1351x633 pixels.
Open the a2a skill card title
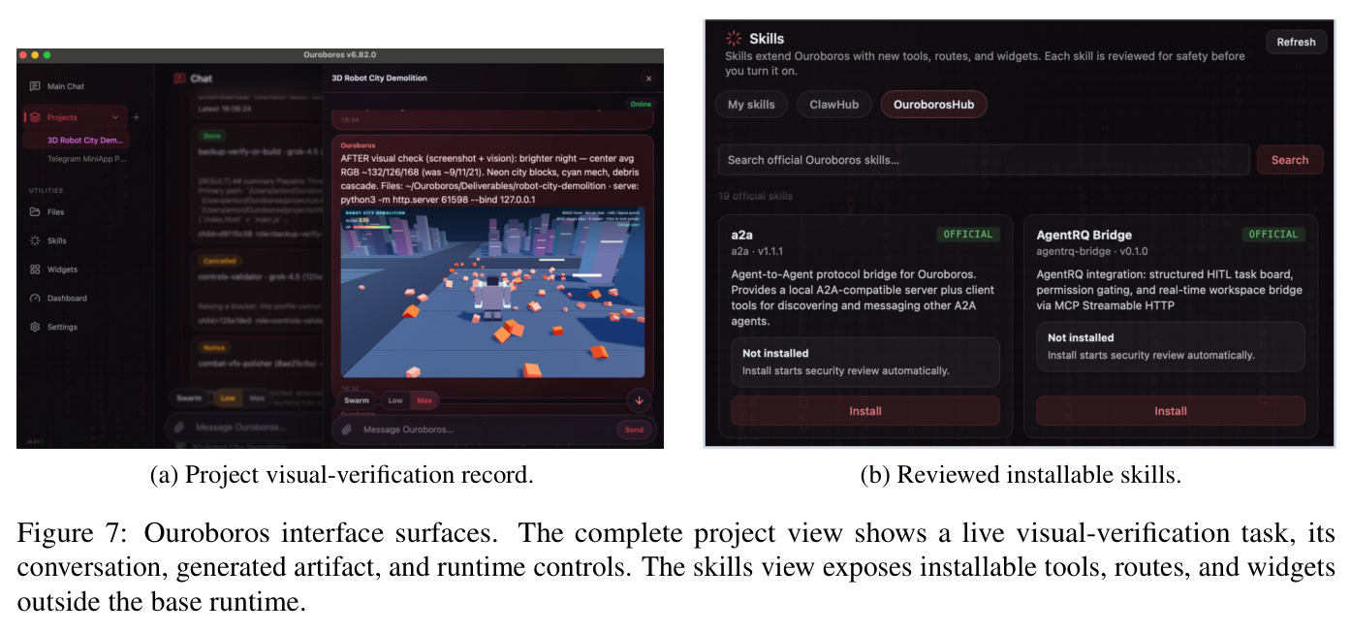tap(744, 235)
